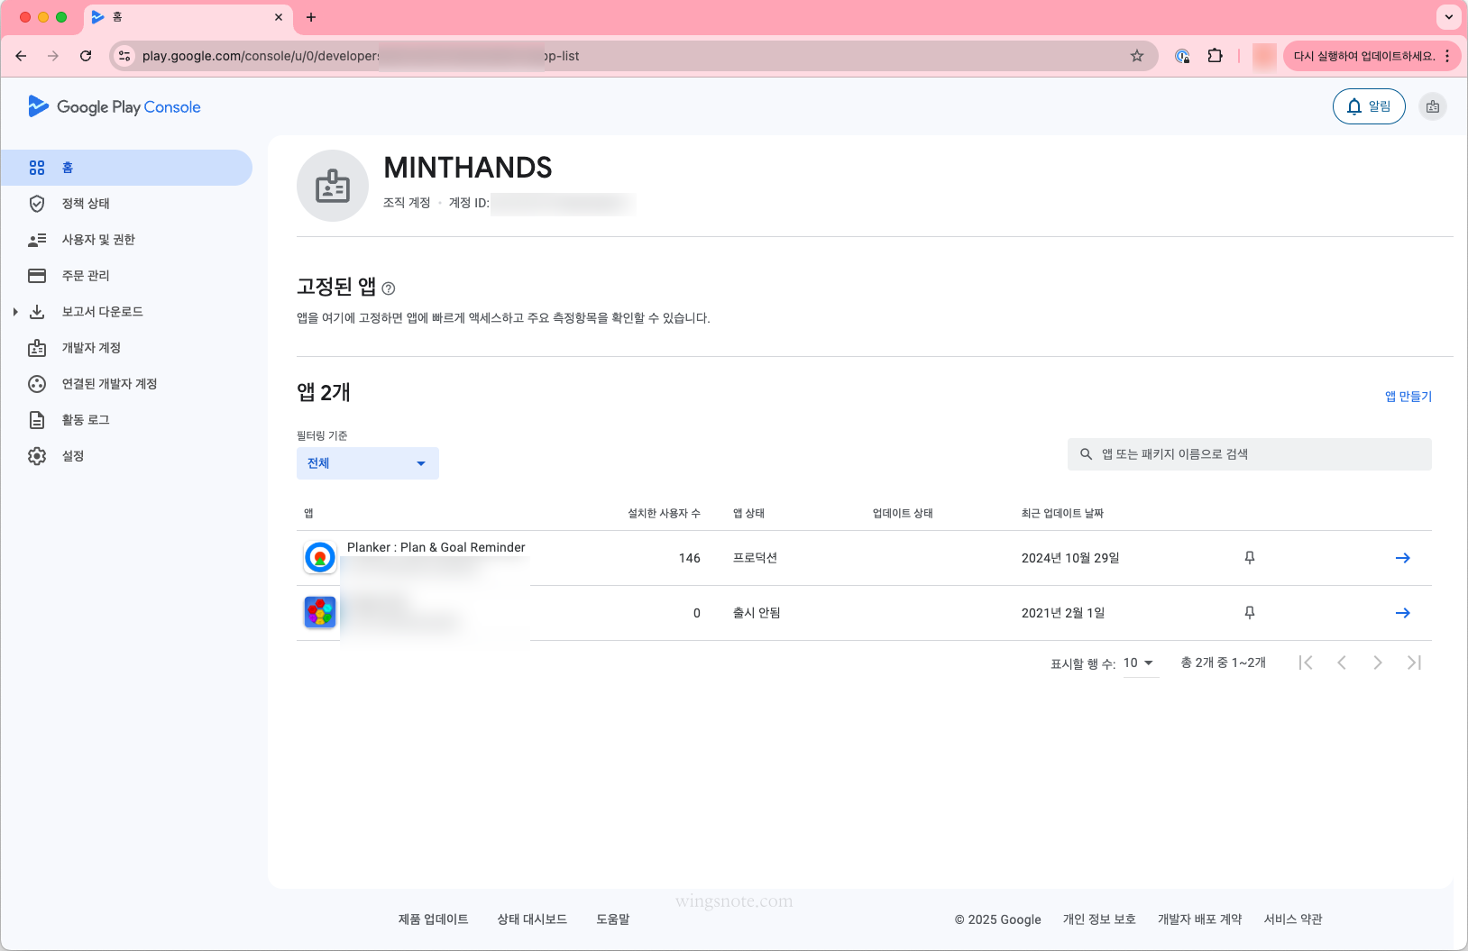Click the help icon beside 고정된 앱
Image resolution: width=1468 pixels, height=951 pixels.
click(389, 288)
